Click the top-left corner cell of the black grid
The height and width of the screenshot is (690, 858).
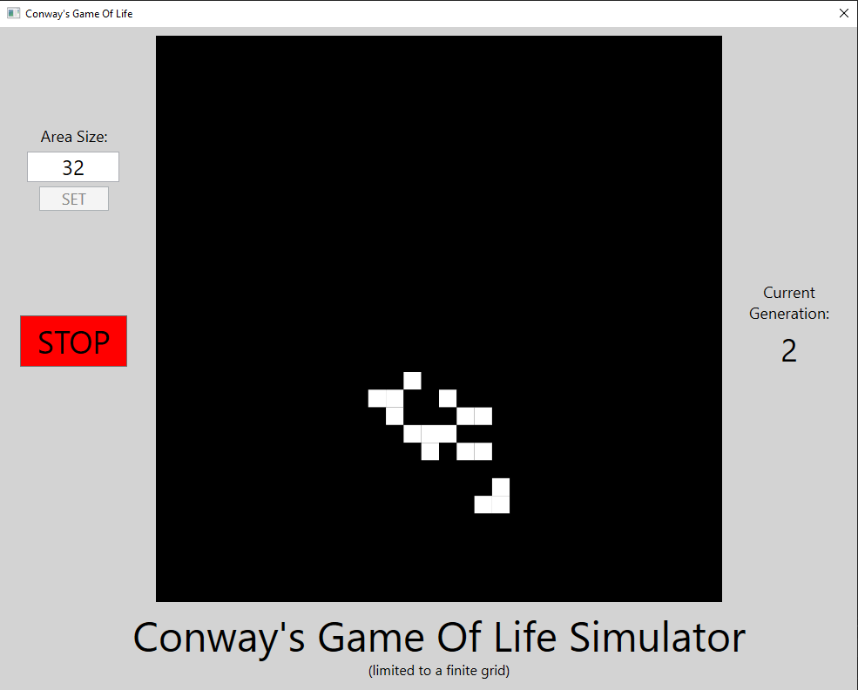[165, 44]
